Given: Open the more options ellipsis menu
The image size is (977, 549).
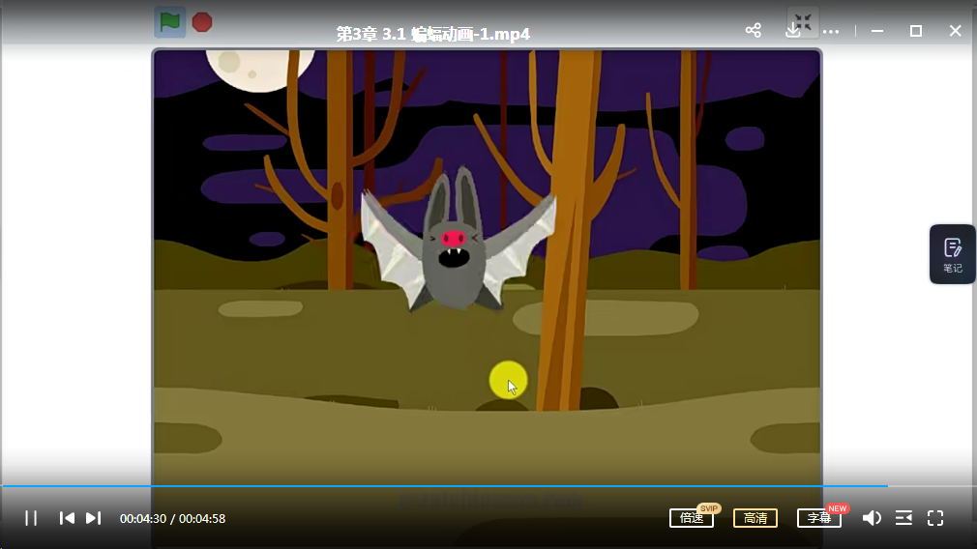Looking at the screenshot, I should [x=831, y=31].
